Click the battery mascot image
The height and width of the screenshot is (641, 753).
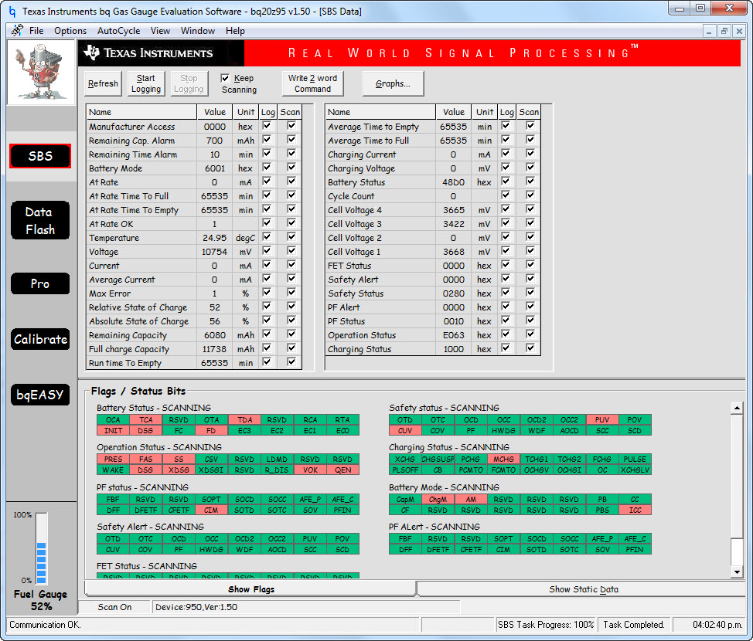(41, 72)
